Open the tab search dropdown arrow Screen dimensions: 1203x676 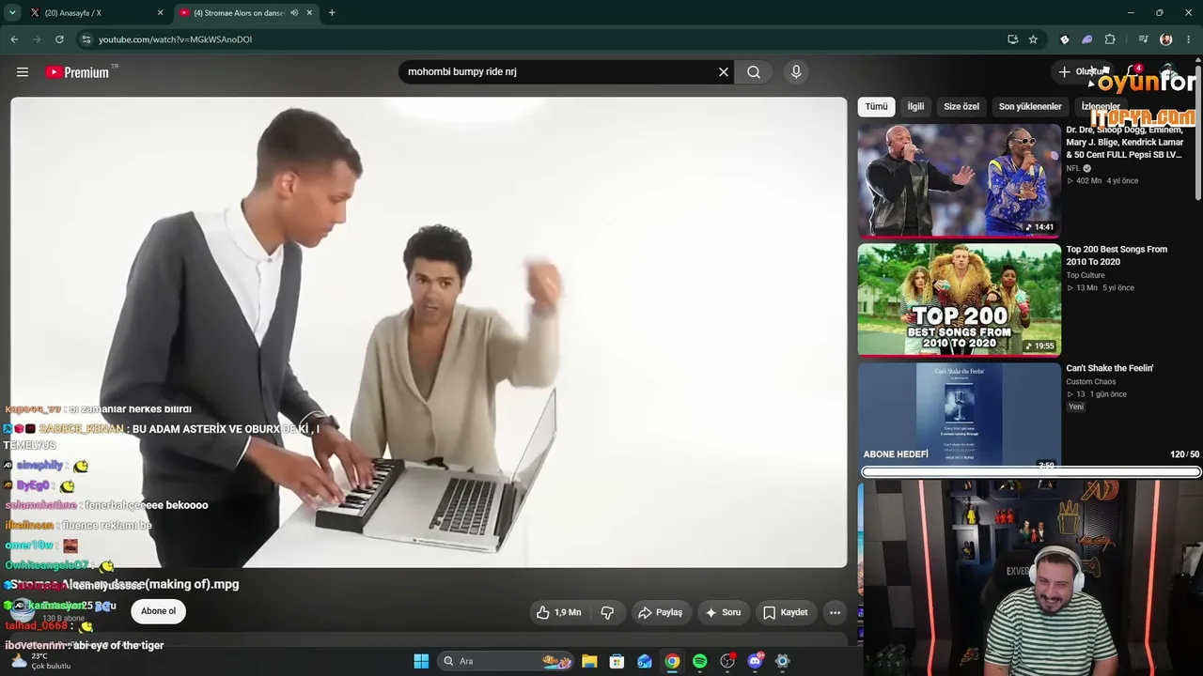point(12,13)
